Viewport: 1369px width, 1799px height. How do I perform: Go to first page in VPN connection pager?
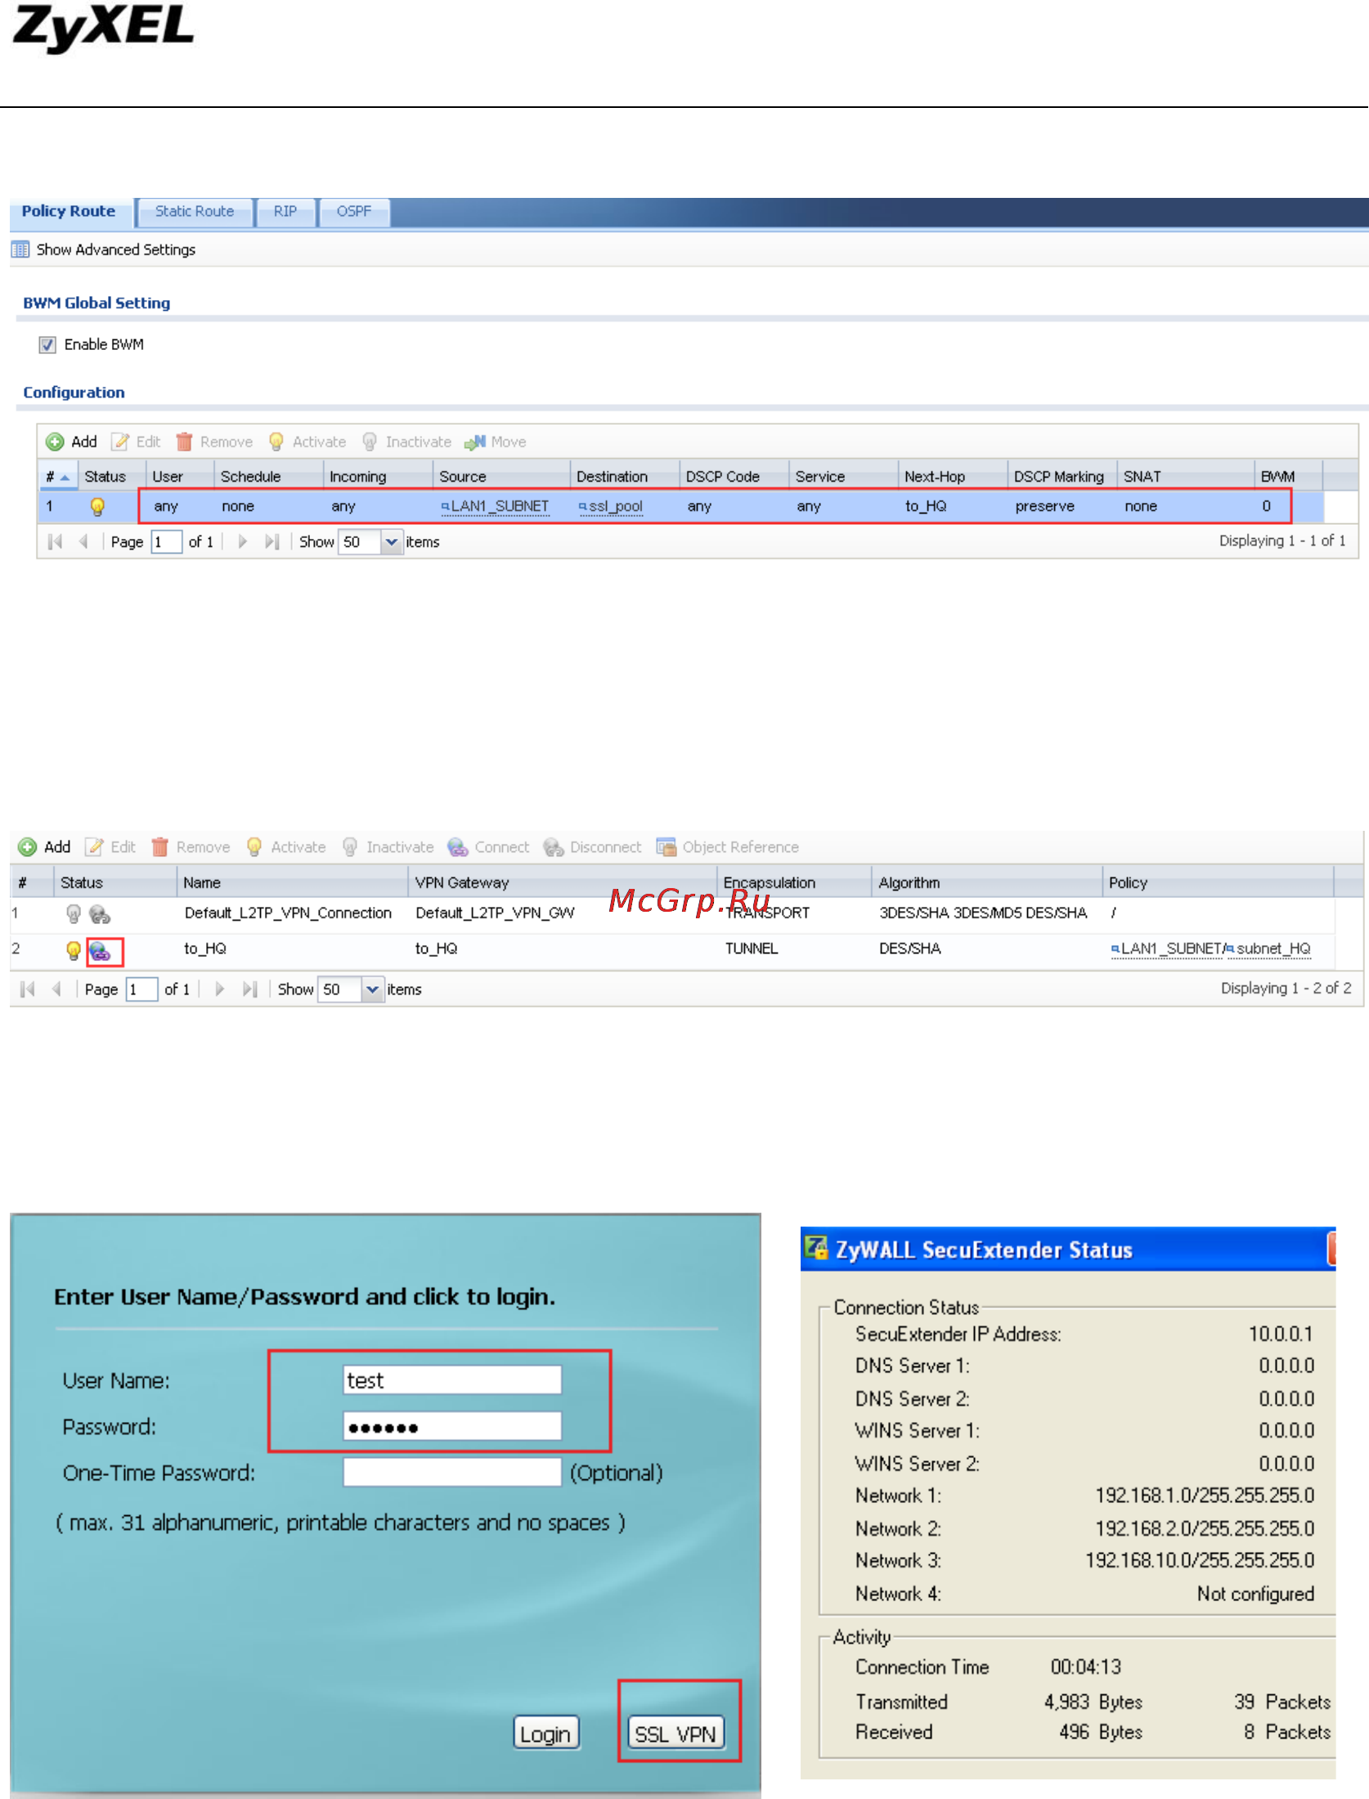point(28,989)
